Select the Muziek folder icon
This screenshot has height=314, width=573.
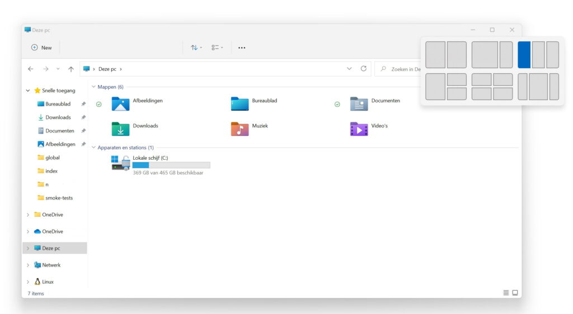[x=239, y=129]
